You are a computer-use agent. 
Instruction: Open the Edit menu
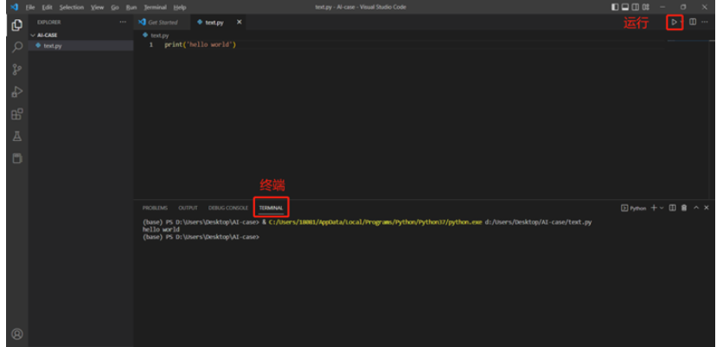pyautogui.click(x=47, y=8)
